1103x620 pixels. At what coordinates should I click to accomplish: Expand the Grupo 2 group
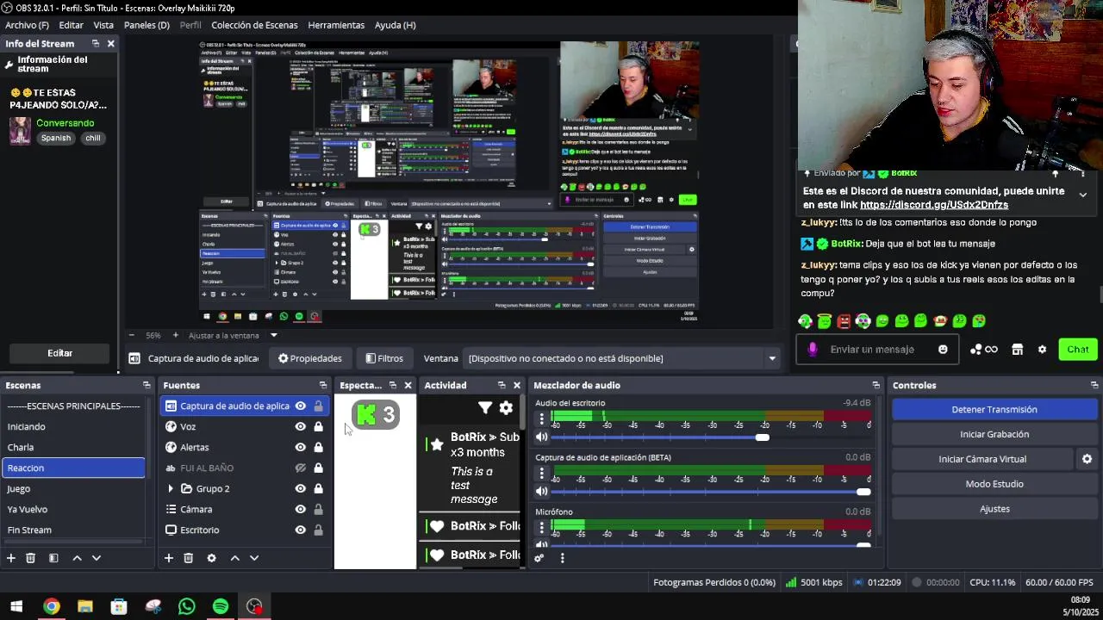[x=171, y=488]
